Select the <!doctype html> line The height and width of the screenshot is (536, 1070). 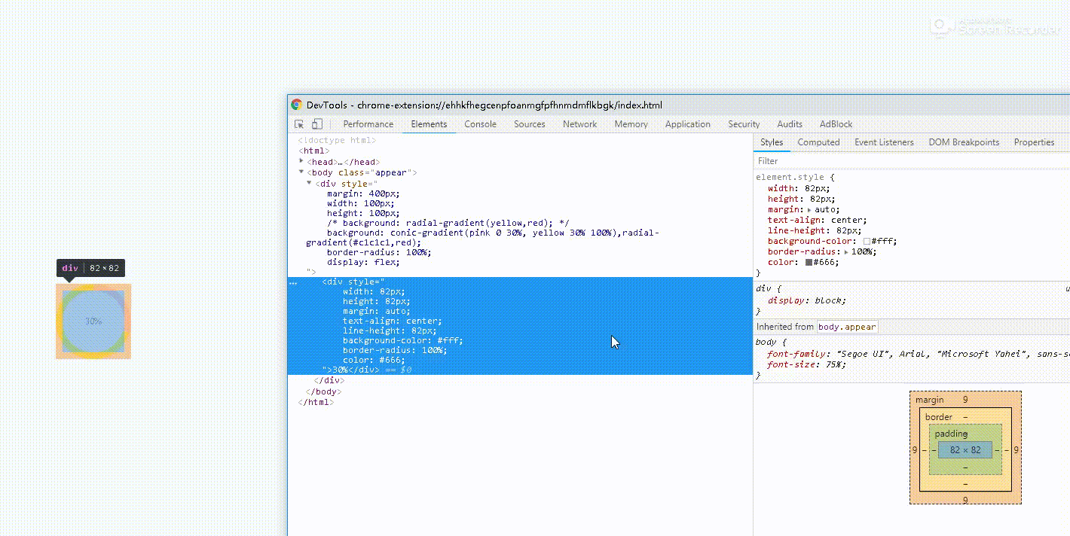[337, 141]
